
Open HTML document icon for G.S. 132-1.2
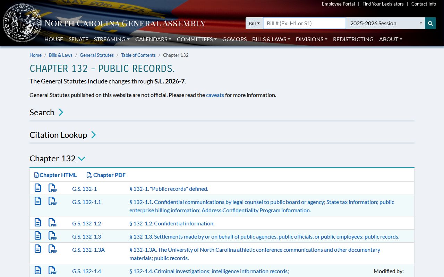pos(38,223)
